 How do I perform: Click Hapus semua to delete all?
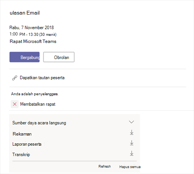tap(130, 167)
